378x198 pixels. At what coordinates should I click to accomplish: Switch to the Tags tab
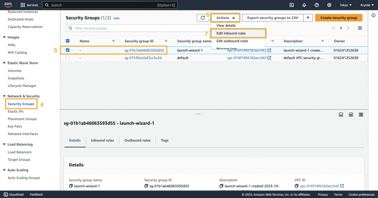point(165,140)
